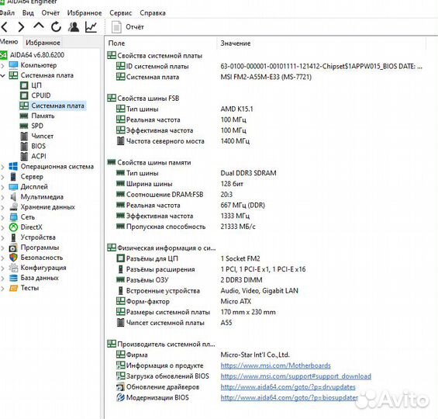This screenshot has height=419, width=438.
Task: Open the graph chart toolbar icon
Action: coord(91,27)
